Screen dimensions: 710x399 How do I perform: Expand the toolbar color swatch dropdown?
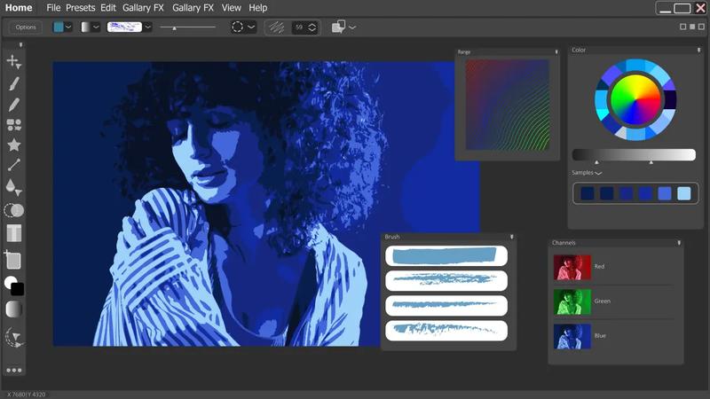pos(68,27)
